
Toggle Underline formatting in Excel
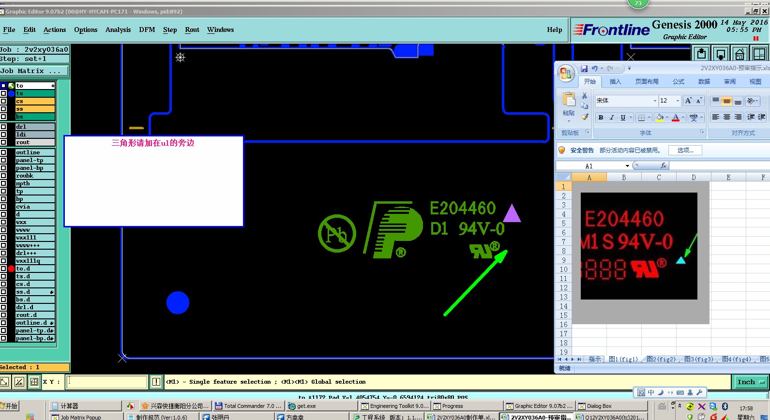coord(623,118)
